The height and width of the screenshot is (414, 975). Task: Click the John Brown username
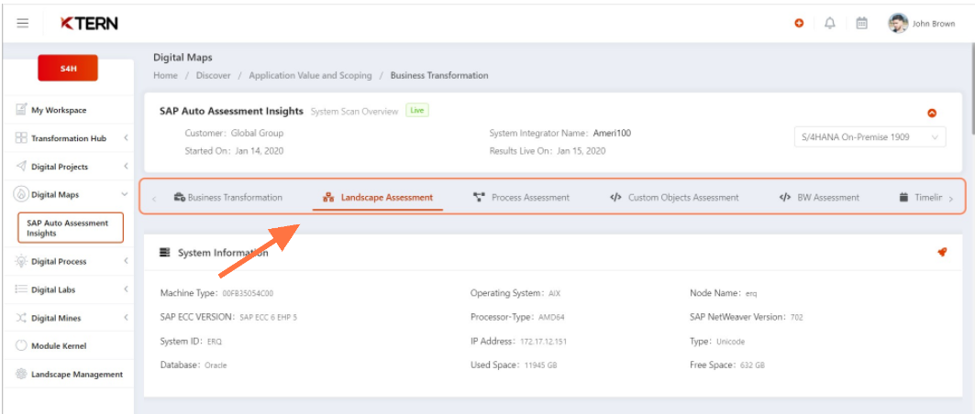pos(934,24)
